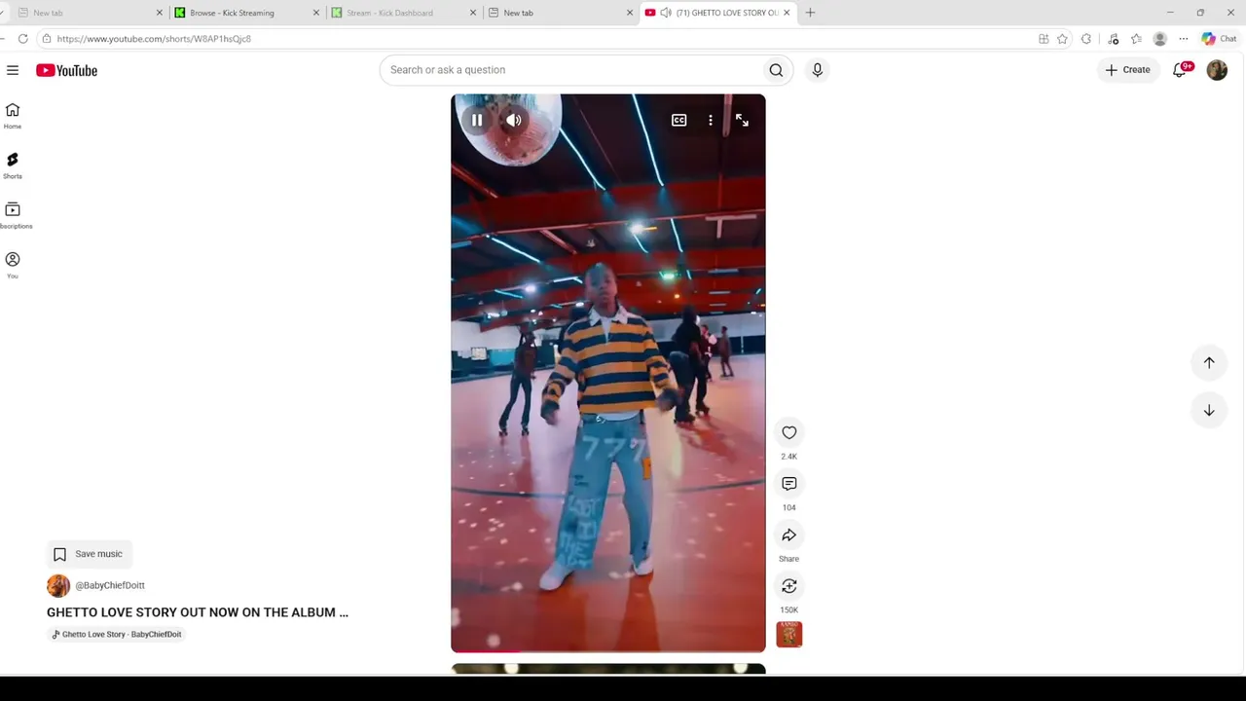Image resolution: width=1246 pixels, height=701 pixels.
Task: Start voice search with the microphone
Action: click(x=818, y=70)
